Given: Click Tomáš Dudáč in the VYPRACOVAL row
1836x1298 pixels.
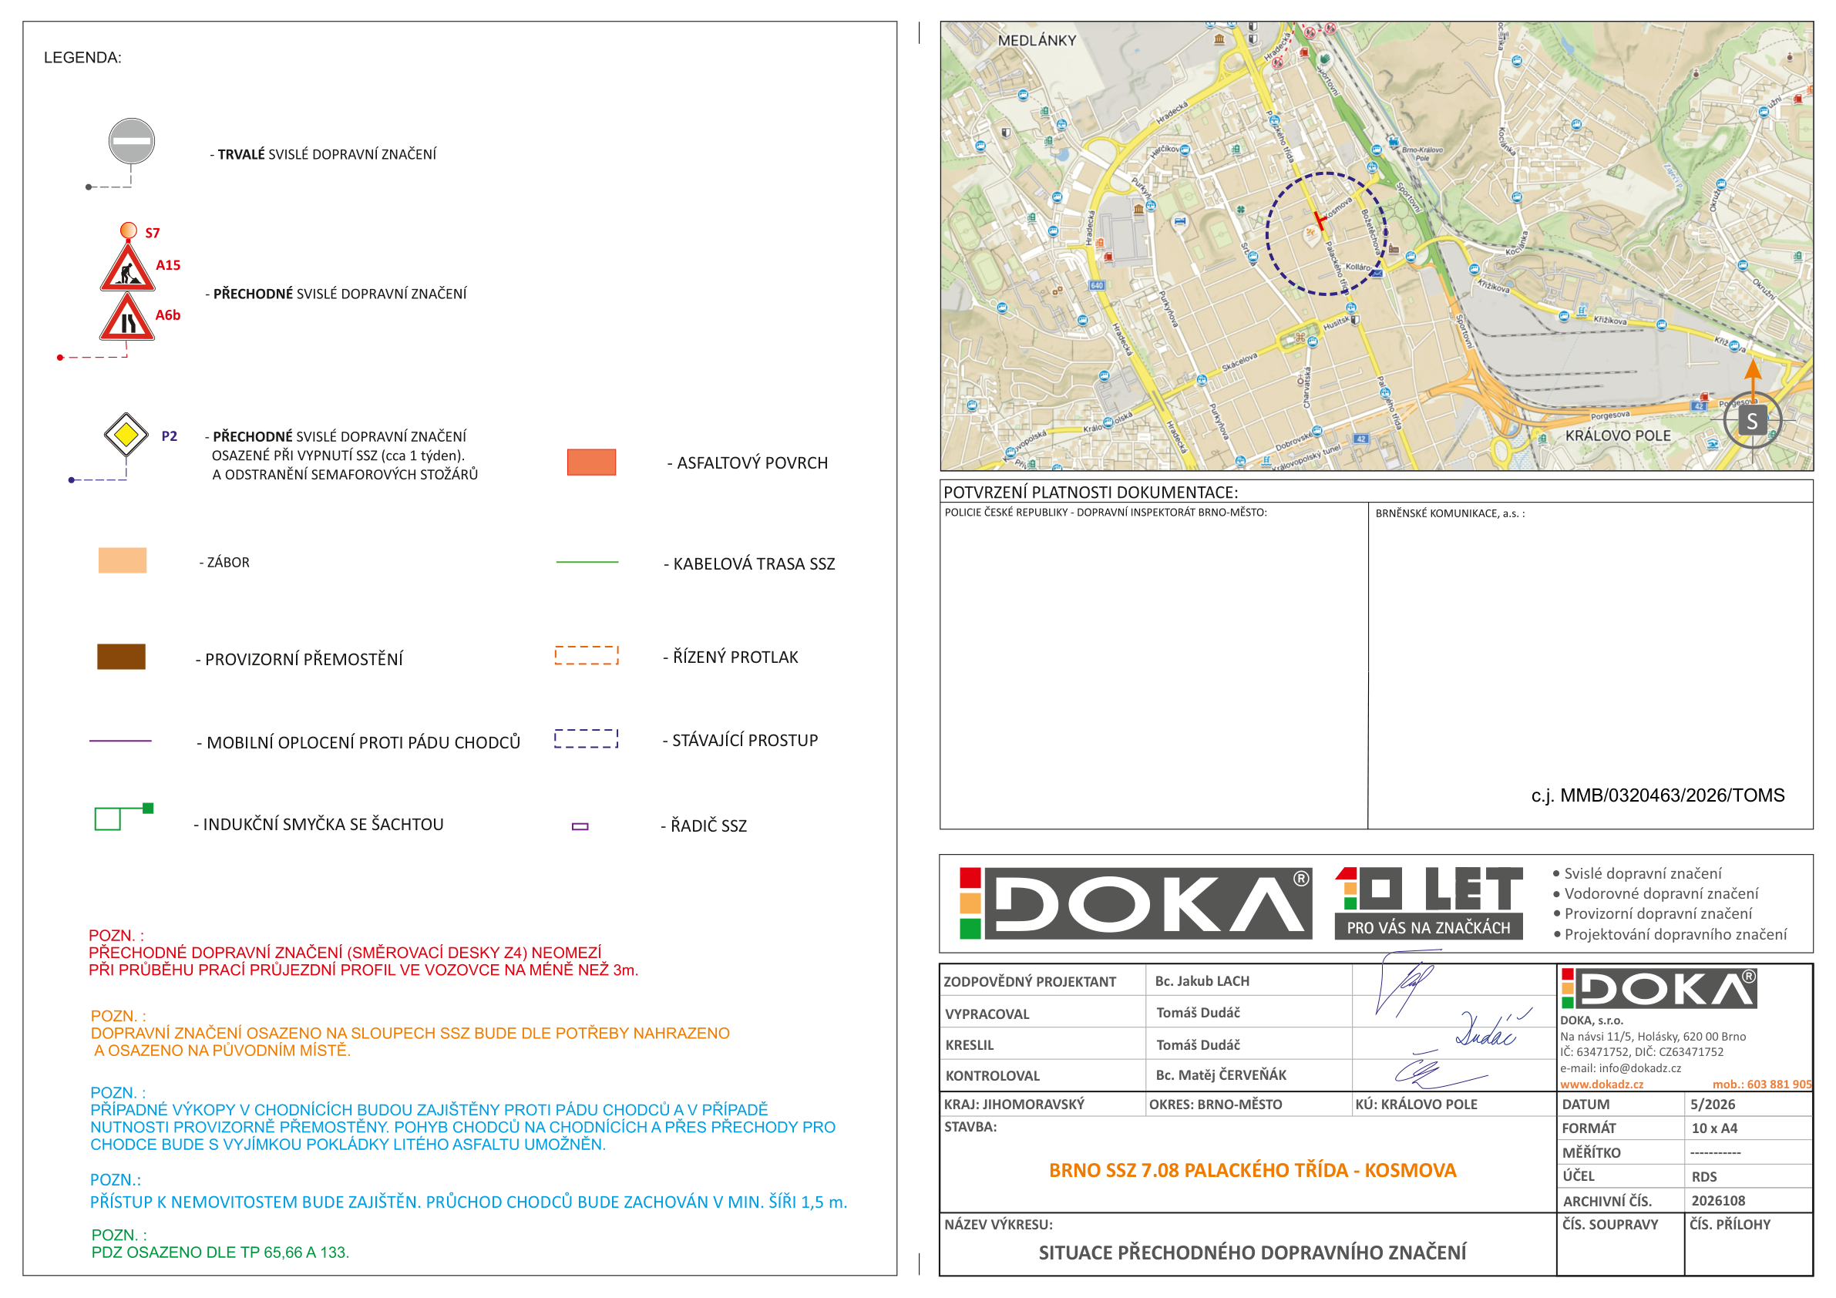Looking at the screenshot, I should (1198, 1014).
